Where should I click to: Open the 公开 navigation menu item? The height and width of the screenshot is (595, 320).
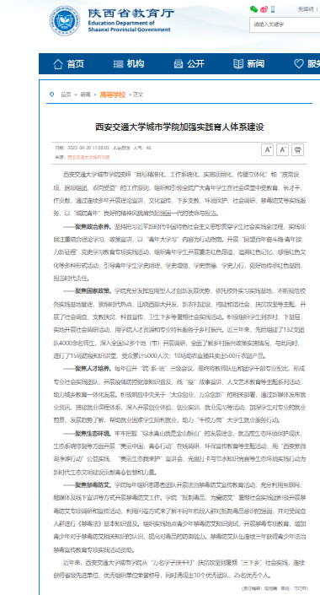click(189, 64)
